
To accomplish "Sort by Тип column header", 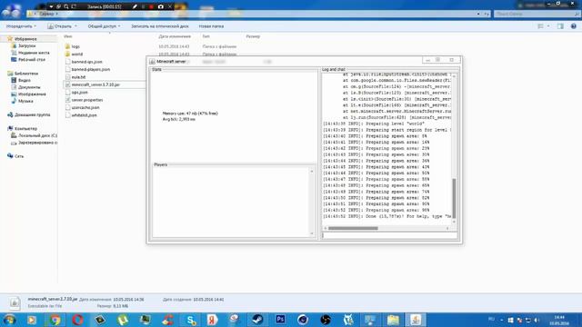I will [206, 36].
